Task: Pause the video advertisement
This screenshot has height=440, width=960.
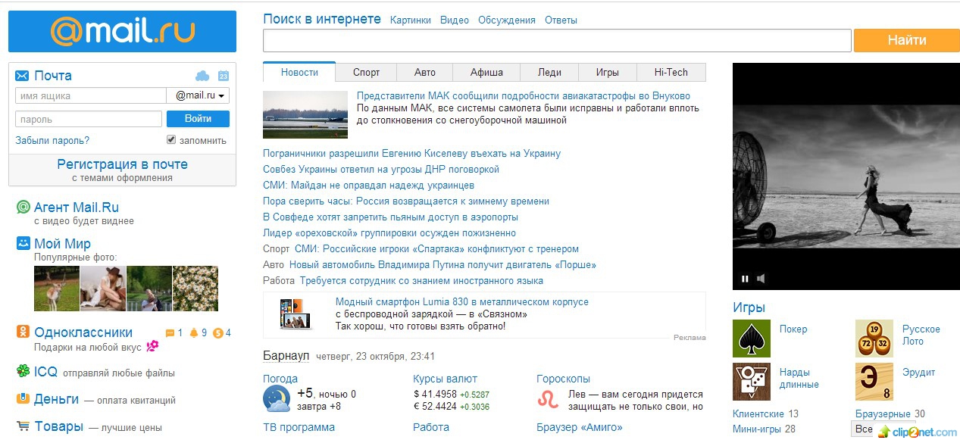Action: coord(745,279)
